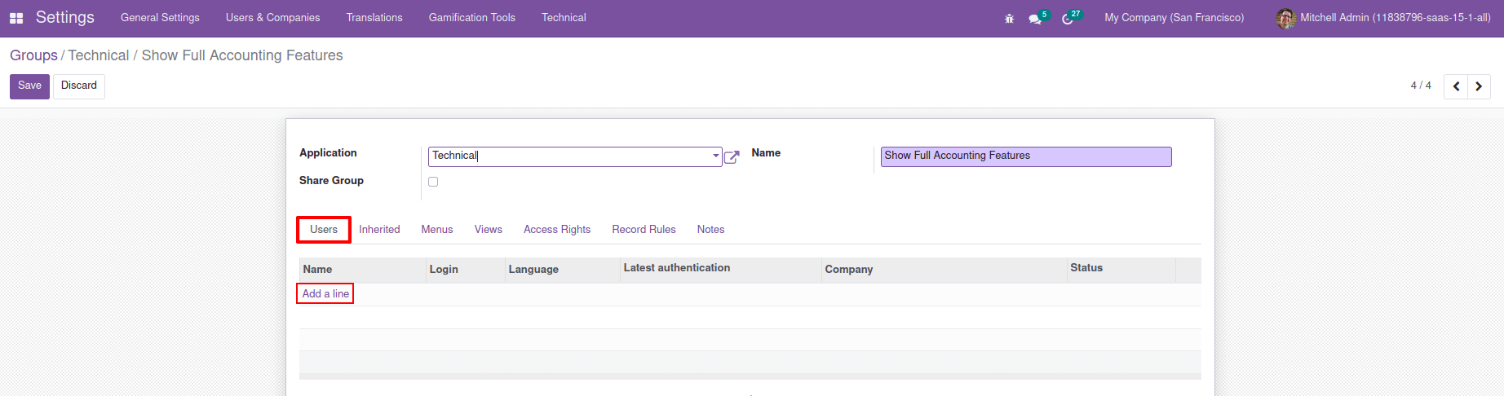Screen dimensions: 1504x396
Task: Open My Company (San Francisco) switcher
Action: point(1174,18)
